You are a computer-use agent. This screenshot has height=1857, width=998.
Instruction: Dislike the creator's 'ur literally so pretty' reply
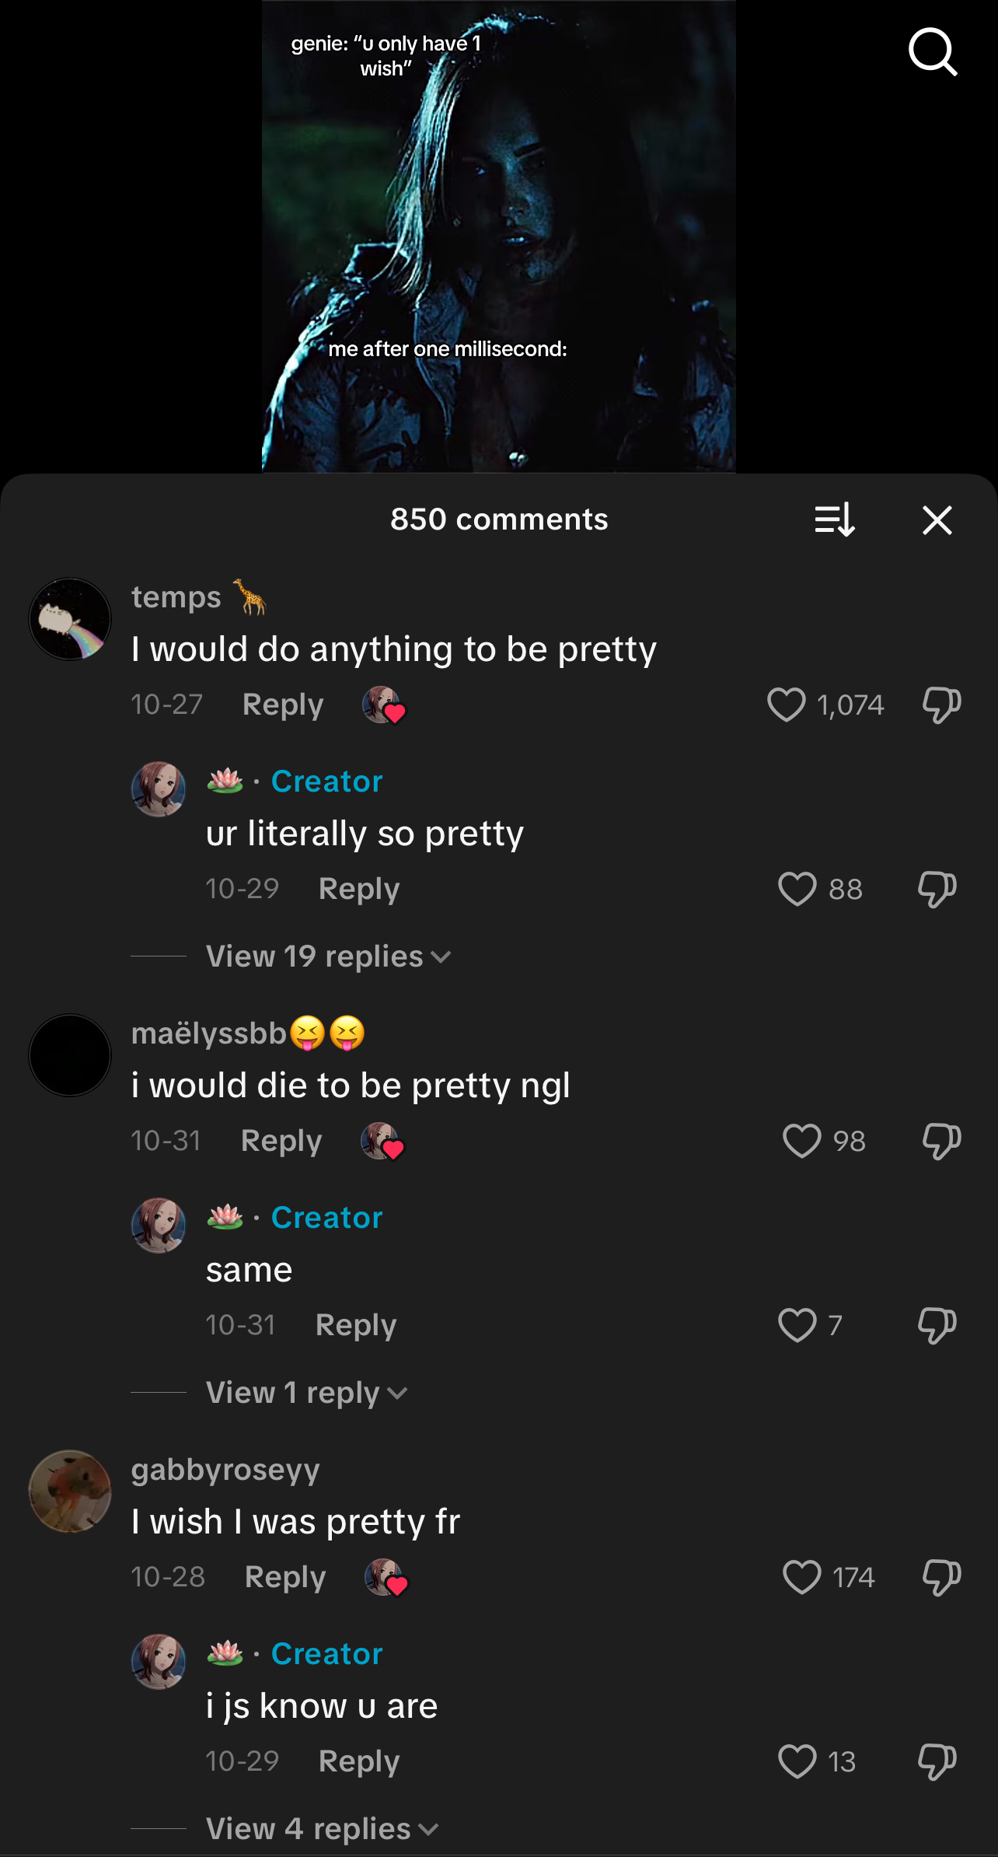click(937, 889)
